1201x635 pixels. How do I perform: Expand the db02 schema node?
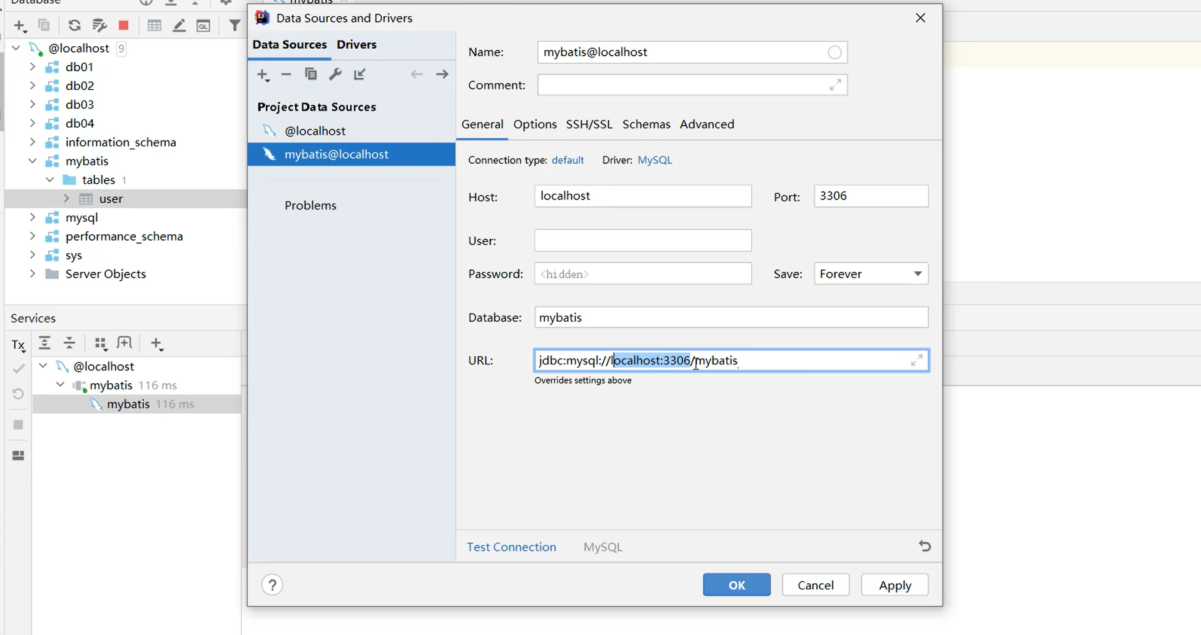(33, 85)
